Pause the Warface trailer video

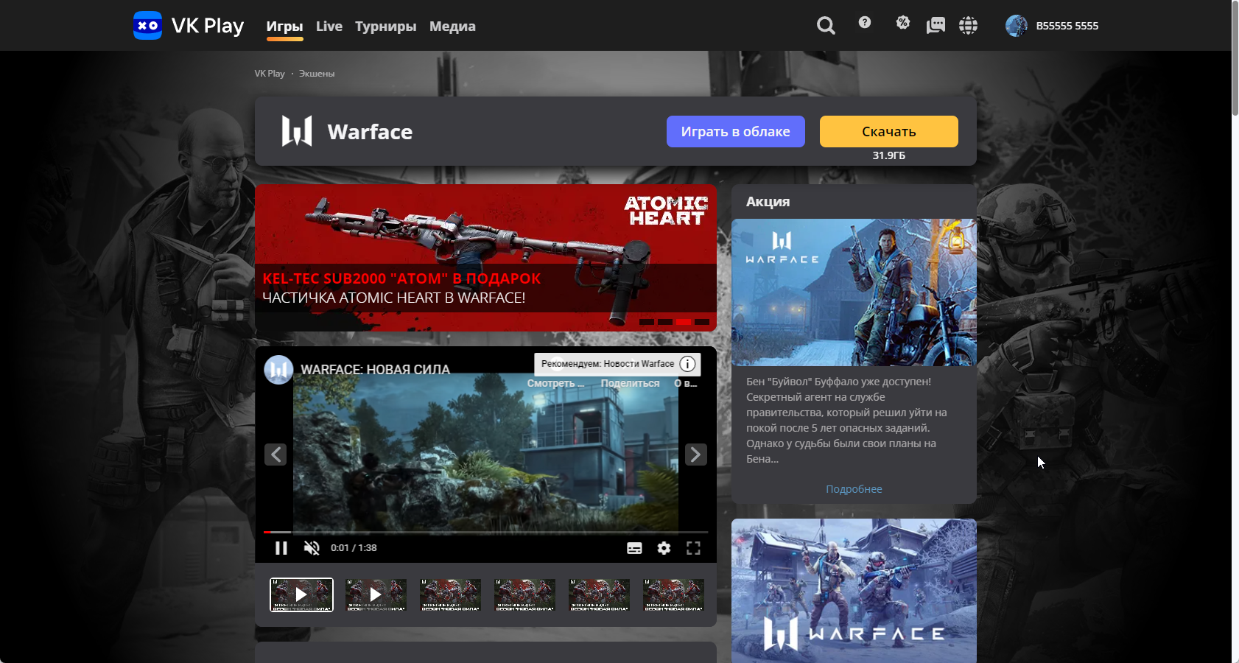(281, 548)
